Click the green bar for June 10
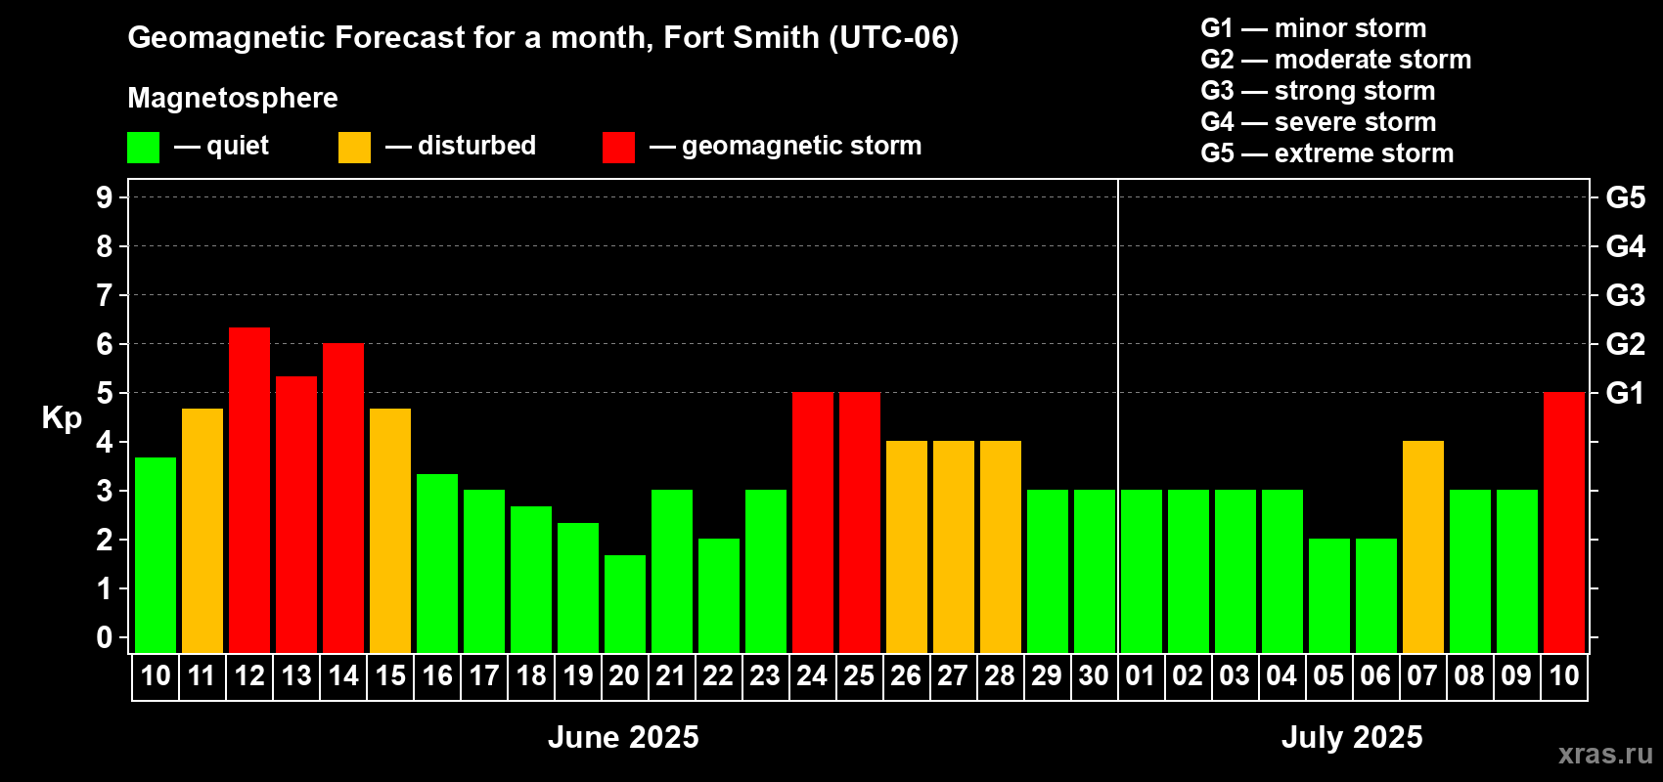Viewport: 1663px width, 782px height. click(156, 555)
